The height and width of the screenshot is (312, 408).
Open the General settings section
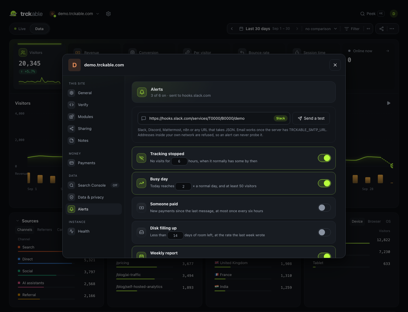[93, 93]
